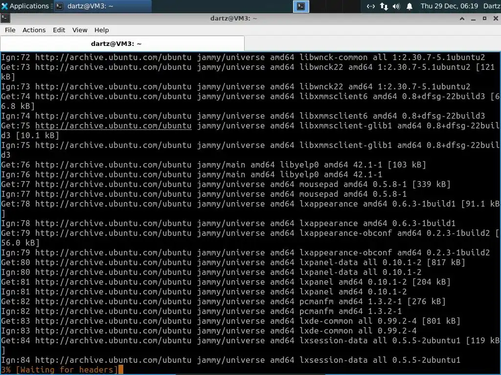Click 'lxde-common' on the Get:83 line

326,321
